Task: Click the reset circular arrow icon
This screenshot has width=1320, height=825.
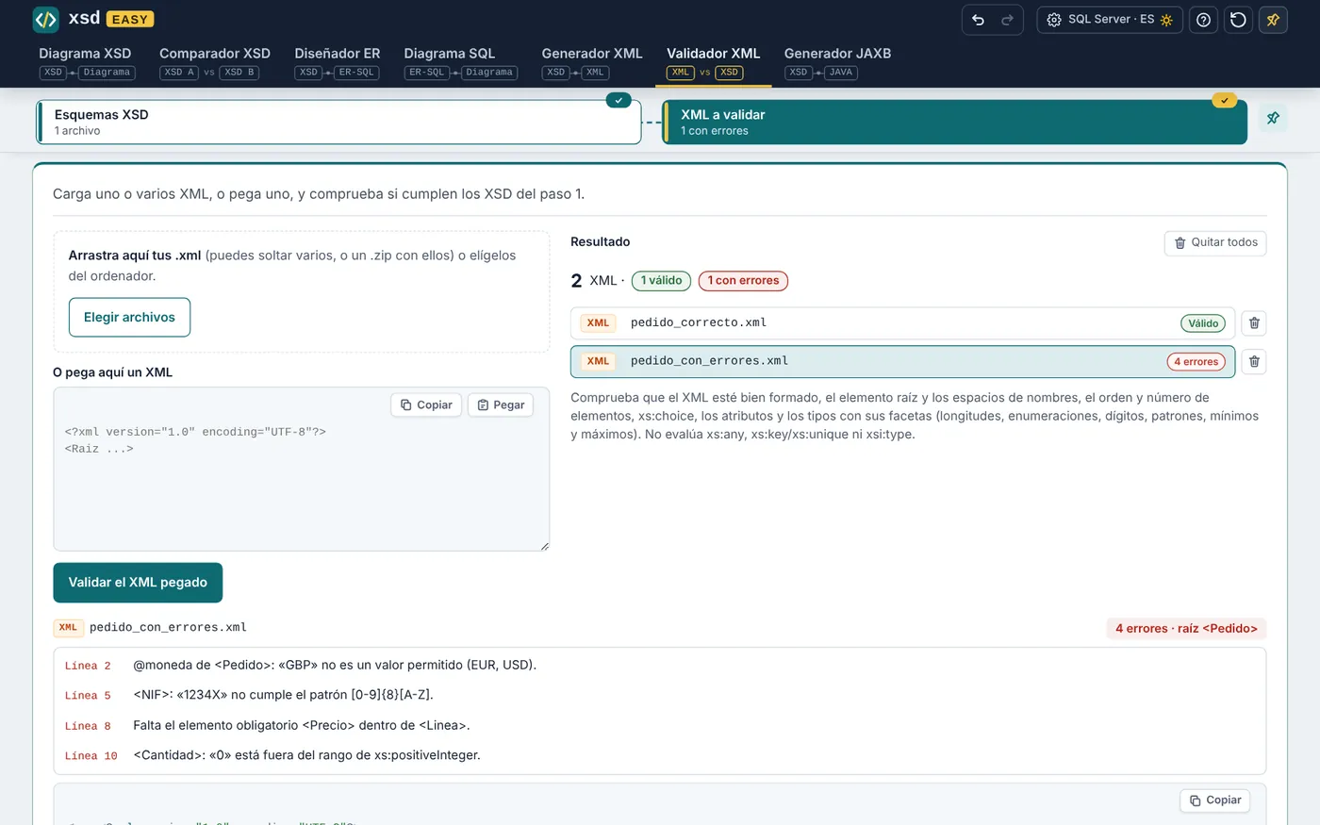Action: (1238, 20)
